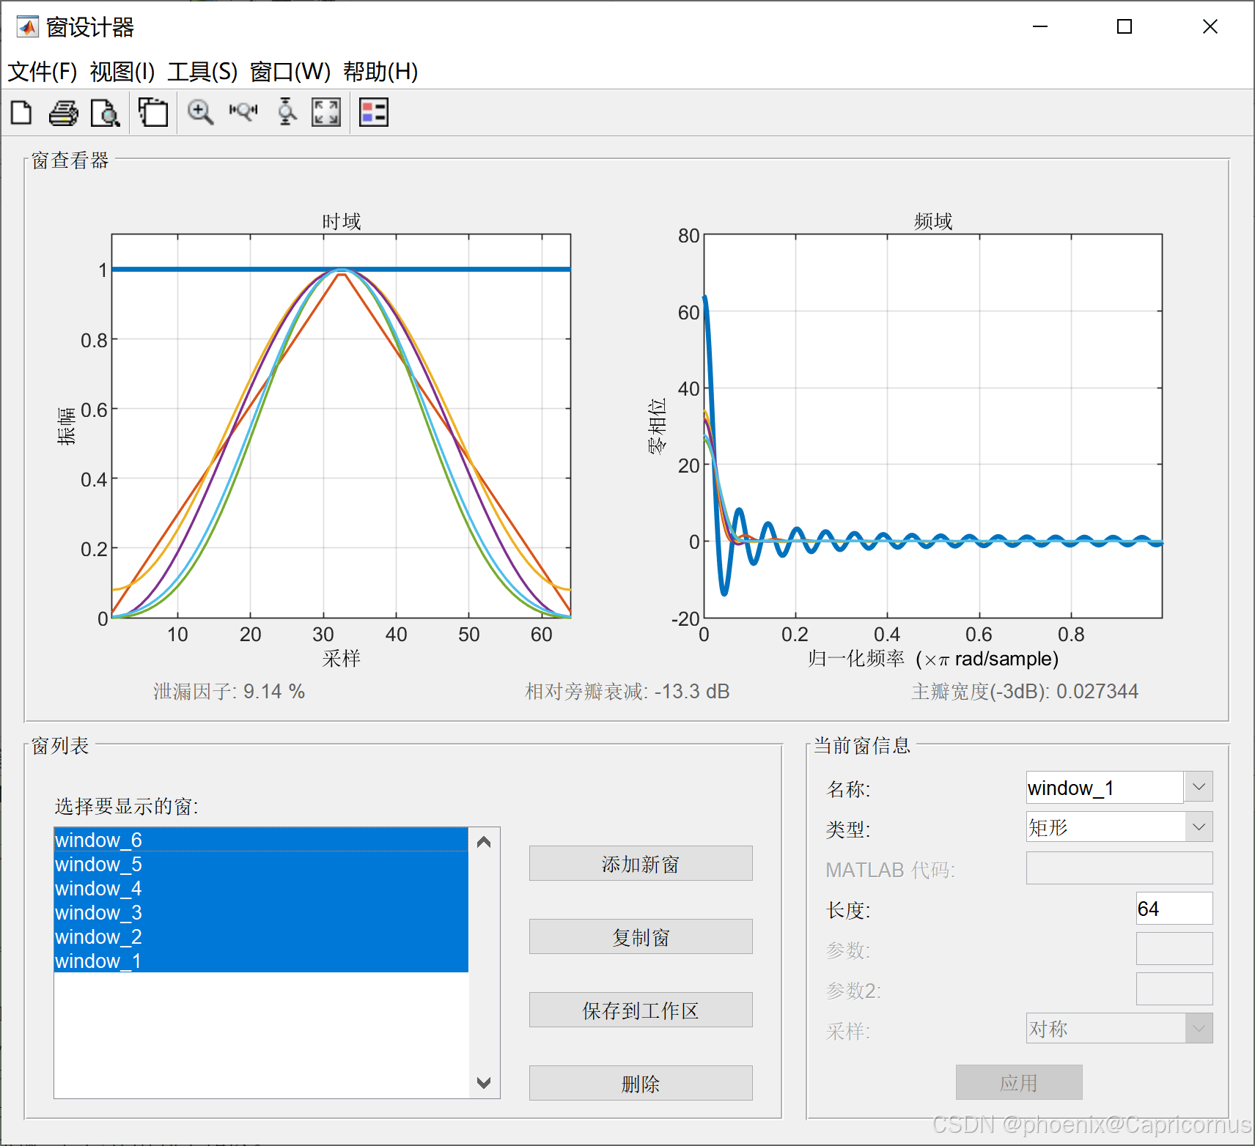Click the 主瓣宽度(-3dB): 0.027344 readout

(1025, 691)
